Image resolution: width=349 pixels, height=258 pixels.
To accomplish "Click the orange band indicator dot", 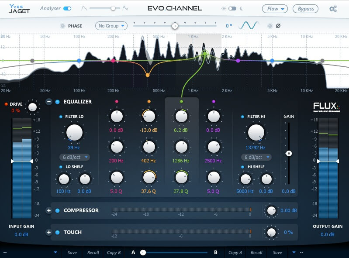I will [149, 102].
